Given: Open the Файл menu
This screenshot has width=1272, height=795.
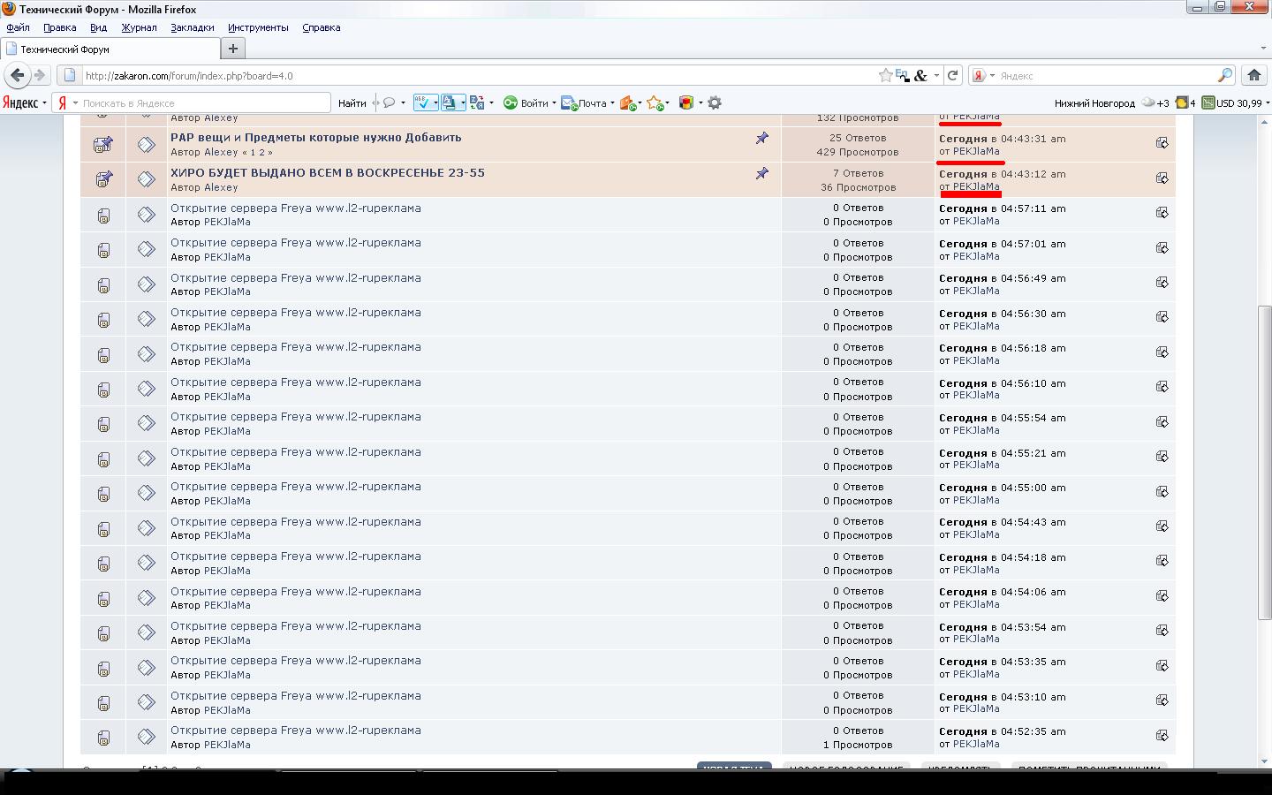Looking at the screenshot, I should click(18, 27).
